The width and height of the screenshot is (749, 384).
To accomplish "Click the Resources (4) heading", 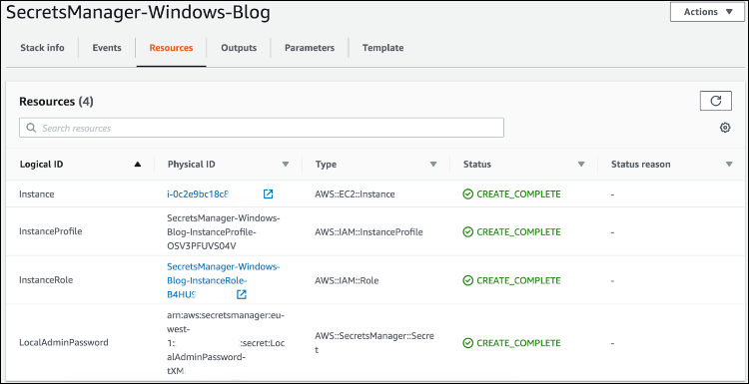I will [56, 101].
